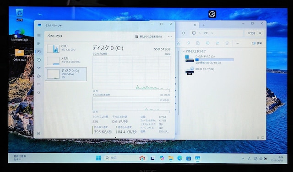Select the メモリ performance item
The image size is (293, 172).
pyautogui.click(x=66, y=61)
